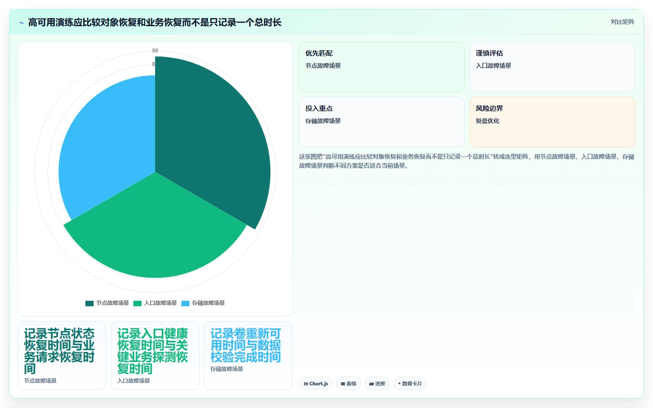Click the Chart.js tag icon
The width and height of the screenshot is (653, 408).
pyautogui.click(x=306, y=384)
